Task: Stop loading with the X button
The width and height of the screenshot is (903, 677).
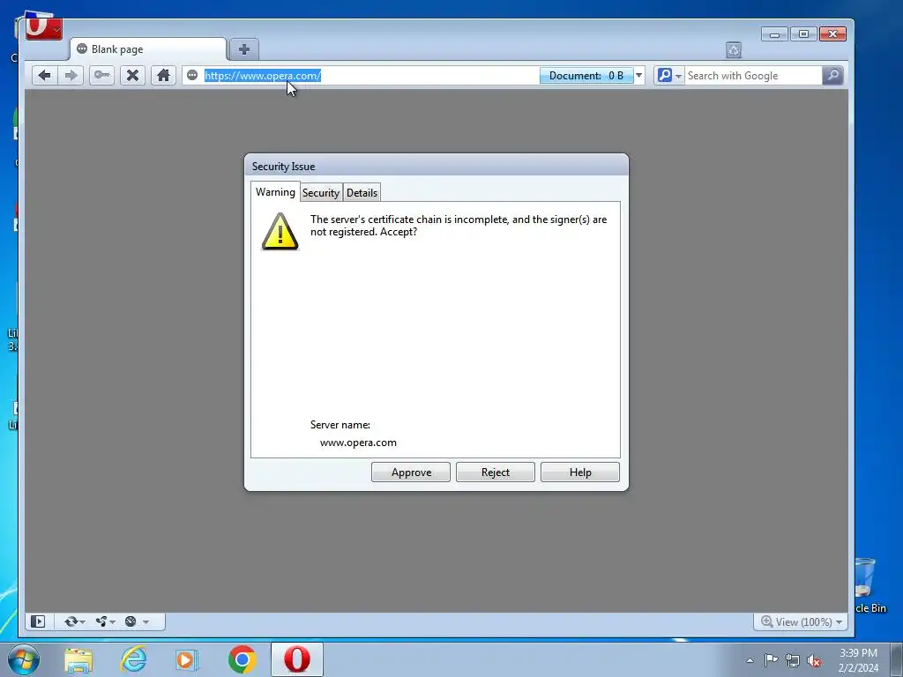Action: click(132, 76)
